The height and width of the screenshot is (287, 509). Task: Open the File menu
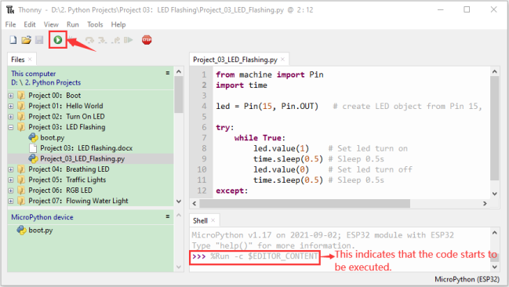[10, 24]
